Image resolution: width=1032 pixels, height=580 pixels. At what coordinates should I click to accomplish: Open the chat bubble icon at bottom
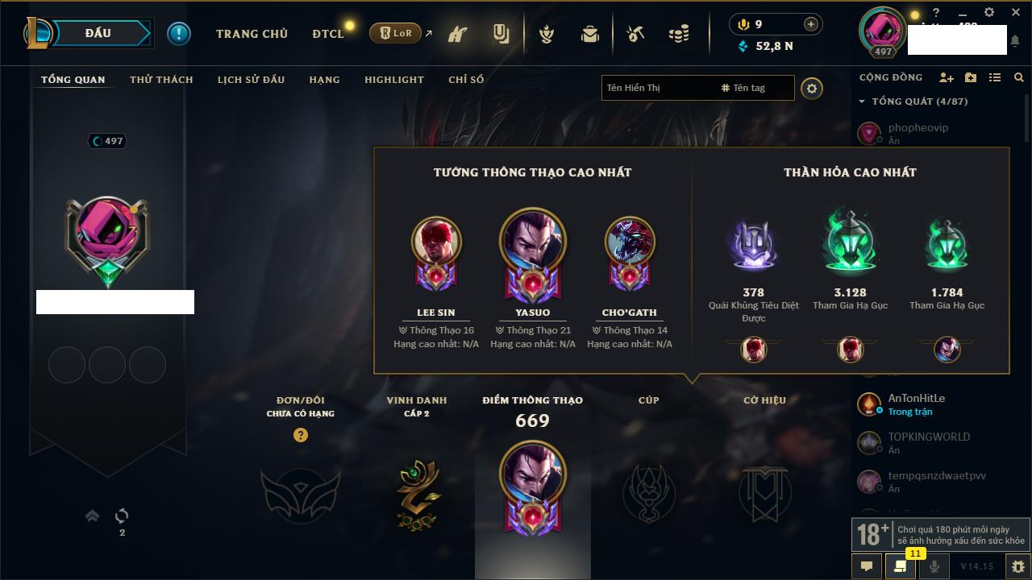(x=867, y=566)
